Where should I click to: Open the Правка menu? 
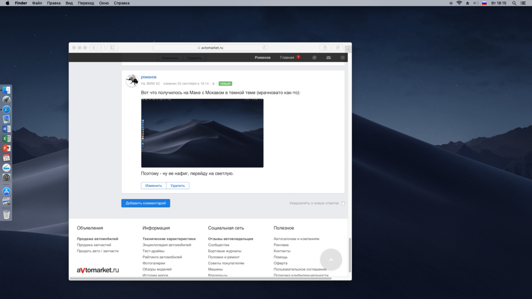[x=54, y=3]
